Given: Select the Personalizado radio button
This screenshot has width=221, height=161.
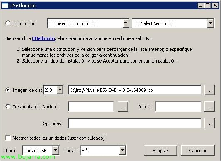Looking at the screenshot, I should (8, 106).
